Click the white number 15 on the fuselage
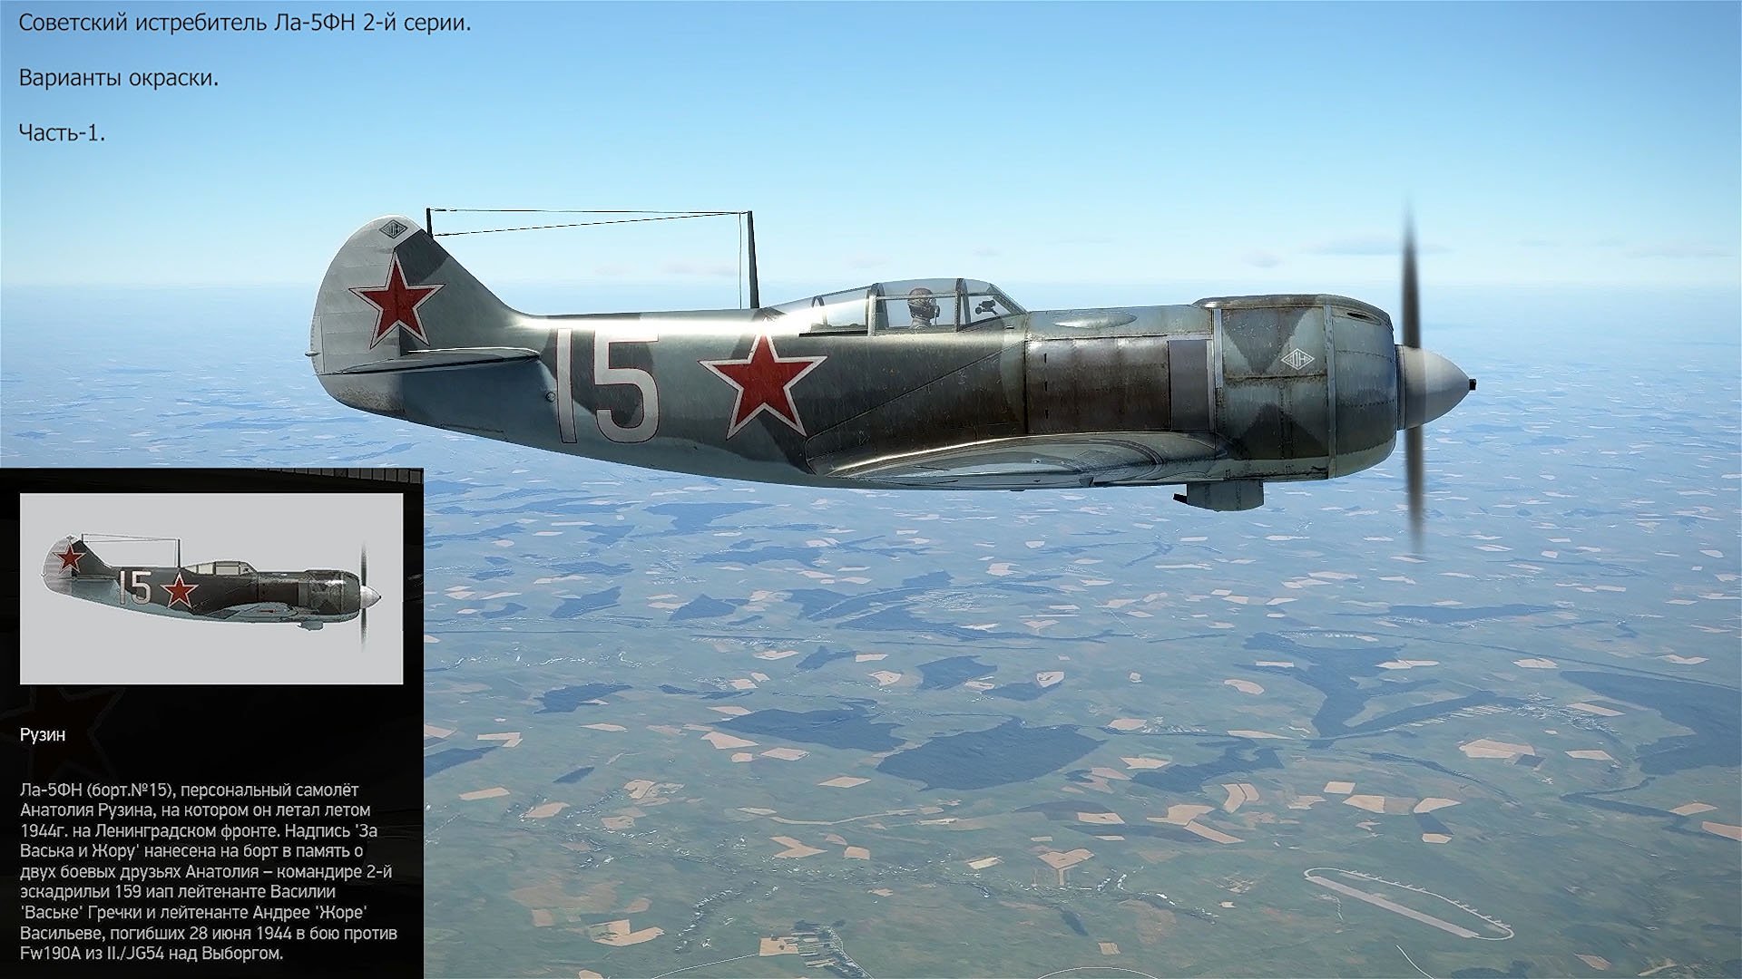The height and width of the screenshot is (979, 1742). tap(606, 387)
